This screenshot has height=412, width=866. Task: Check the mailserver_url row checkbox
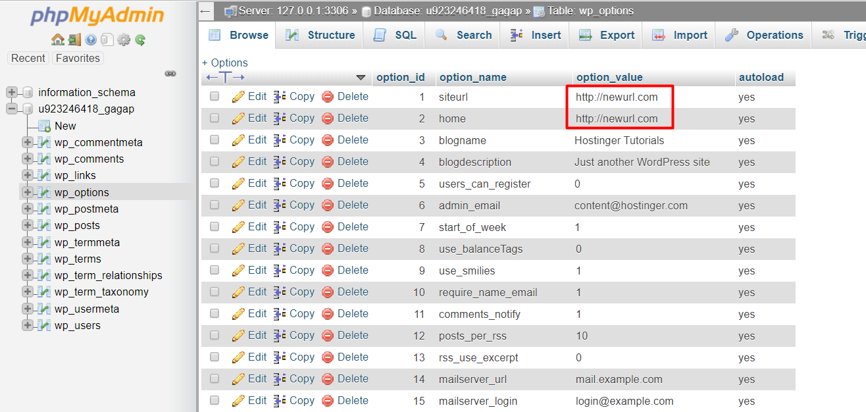(214, 378)
